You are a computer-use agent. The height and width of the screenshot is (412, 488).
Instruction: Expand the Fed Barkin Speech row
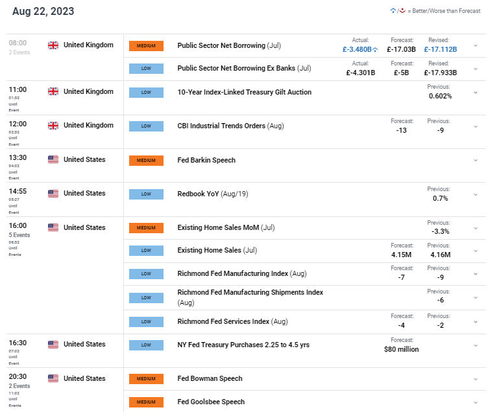[476, 160]
